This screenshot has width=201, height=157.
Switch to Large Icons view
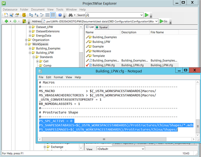click(x=31, y=15)
